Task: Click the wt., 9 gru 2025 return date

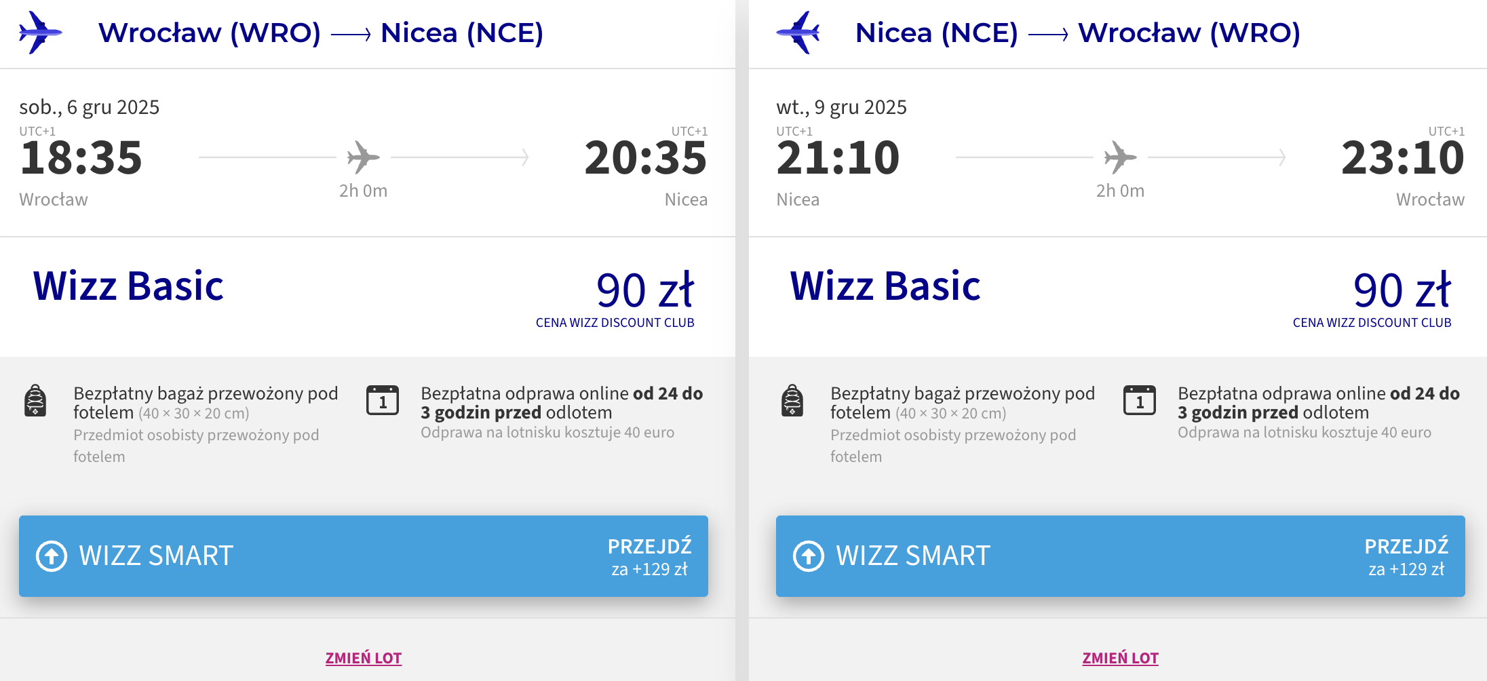Action: click(x=842, y=107)
